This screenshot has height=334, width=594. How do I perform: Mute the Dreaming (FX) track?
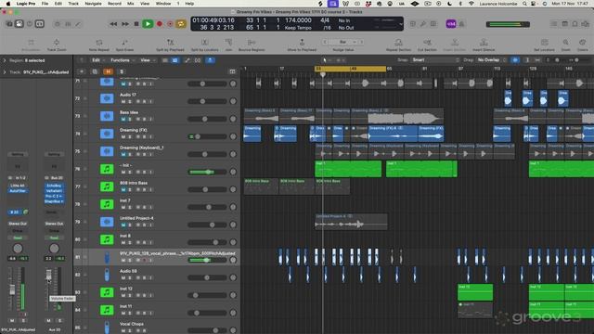coord(123,136)
